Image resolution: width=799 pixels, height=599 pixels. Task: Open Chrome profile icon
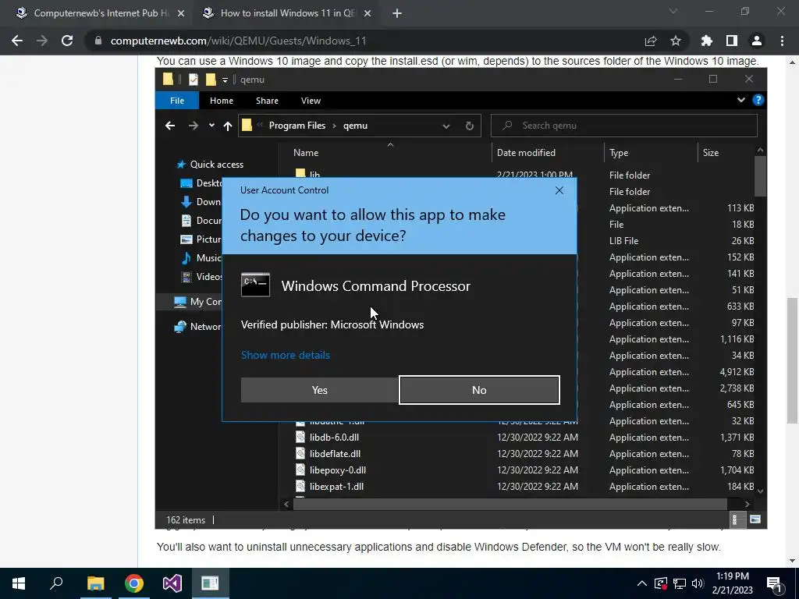point(757,41)
